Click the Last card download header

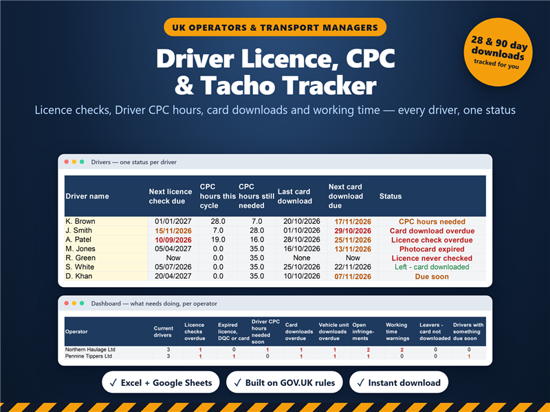tap(295, 196)
